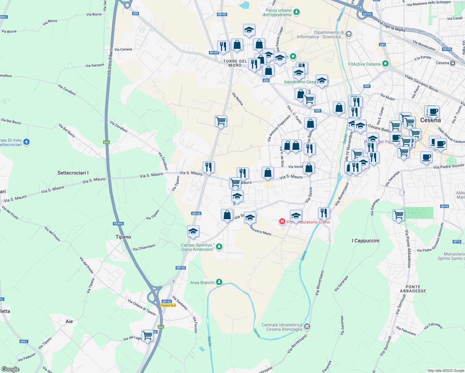Open the Poliambulatorio Giano hospital icon
The height and width of the screenshot is (373, 465).
coord(282,222)
